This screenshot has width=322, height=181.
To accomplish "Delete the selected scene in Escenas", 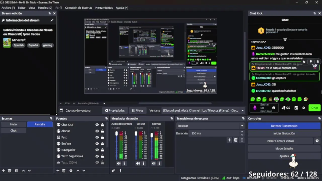I will point(9,171).
